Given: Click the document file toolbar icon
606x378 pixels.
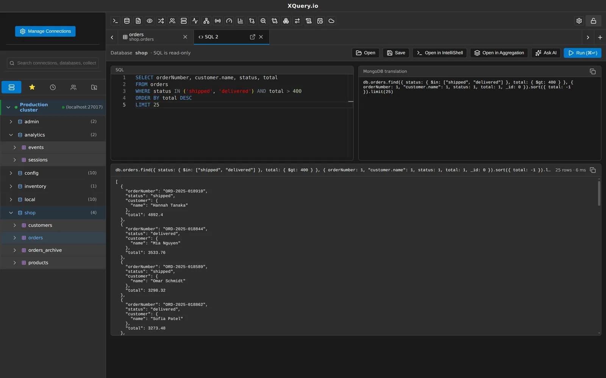Looking at the screenshot, I should point(138,21).
